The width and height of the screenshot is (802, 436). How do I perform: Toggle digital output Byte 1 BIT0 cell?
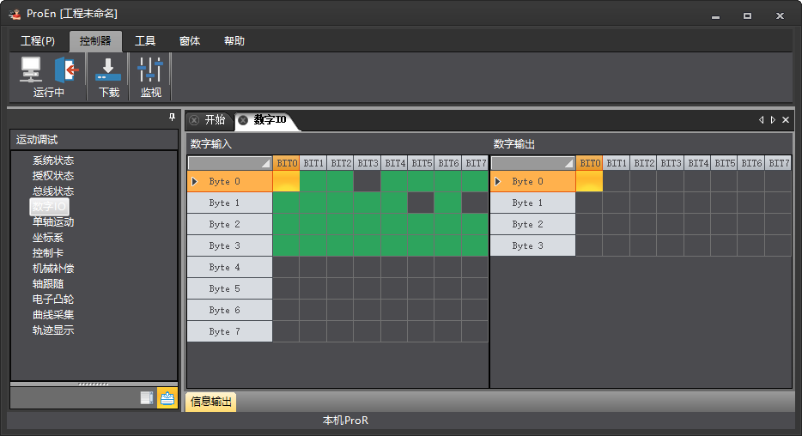coord(589,203)
